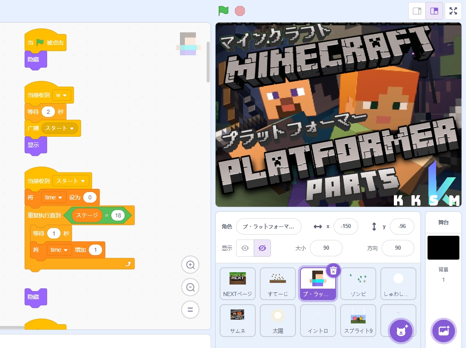Zoom in on the code workspace
The width and height of the screenshot is (466, 348).
[190, 265]
